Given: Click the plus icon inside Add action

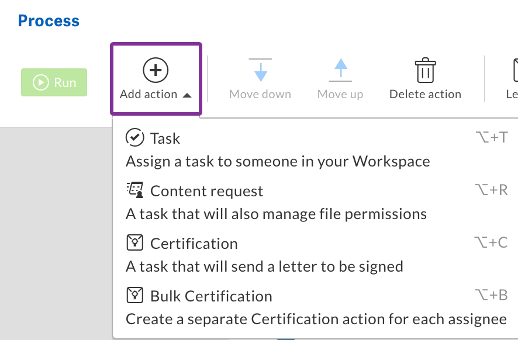Looking at the screenshot, I should click(155, 70).
